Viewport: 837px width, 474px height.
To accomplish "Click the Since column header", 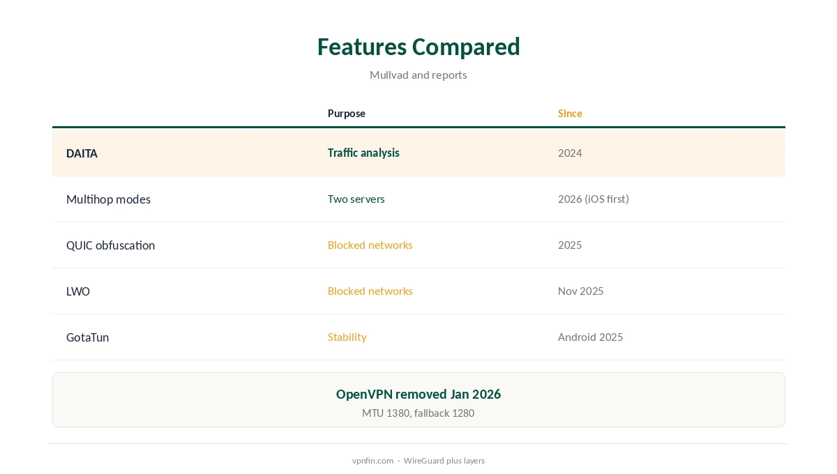I will pos(570,114).
